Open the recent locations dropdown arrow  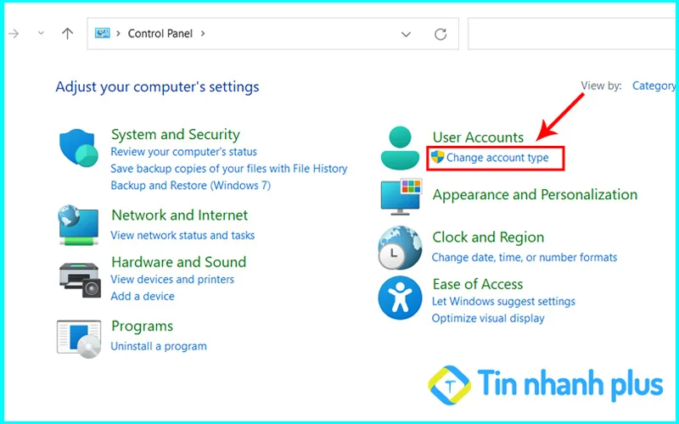(x=41, y=33)
